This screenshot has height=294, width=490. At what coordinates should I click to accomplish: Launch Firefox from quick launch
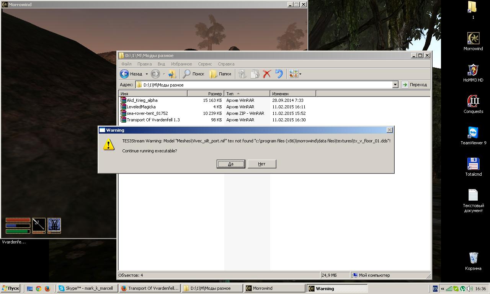coord(47,289)
